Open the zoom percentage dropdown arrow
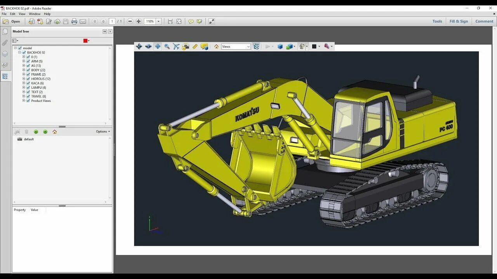This screenshot has height=279, width=497. pos(158,21)
